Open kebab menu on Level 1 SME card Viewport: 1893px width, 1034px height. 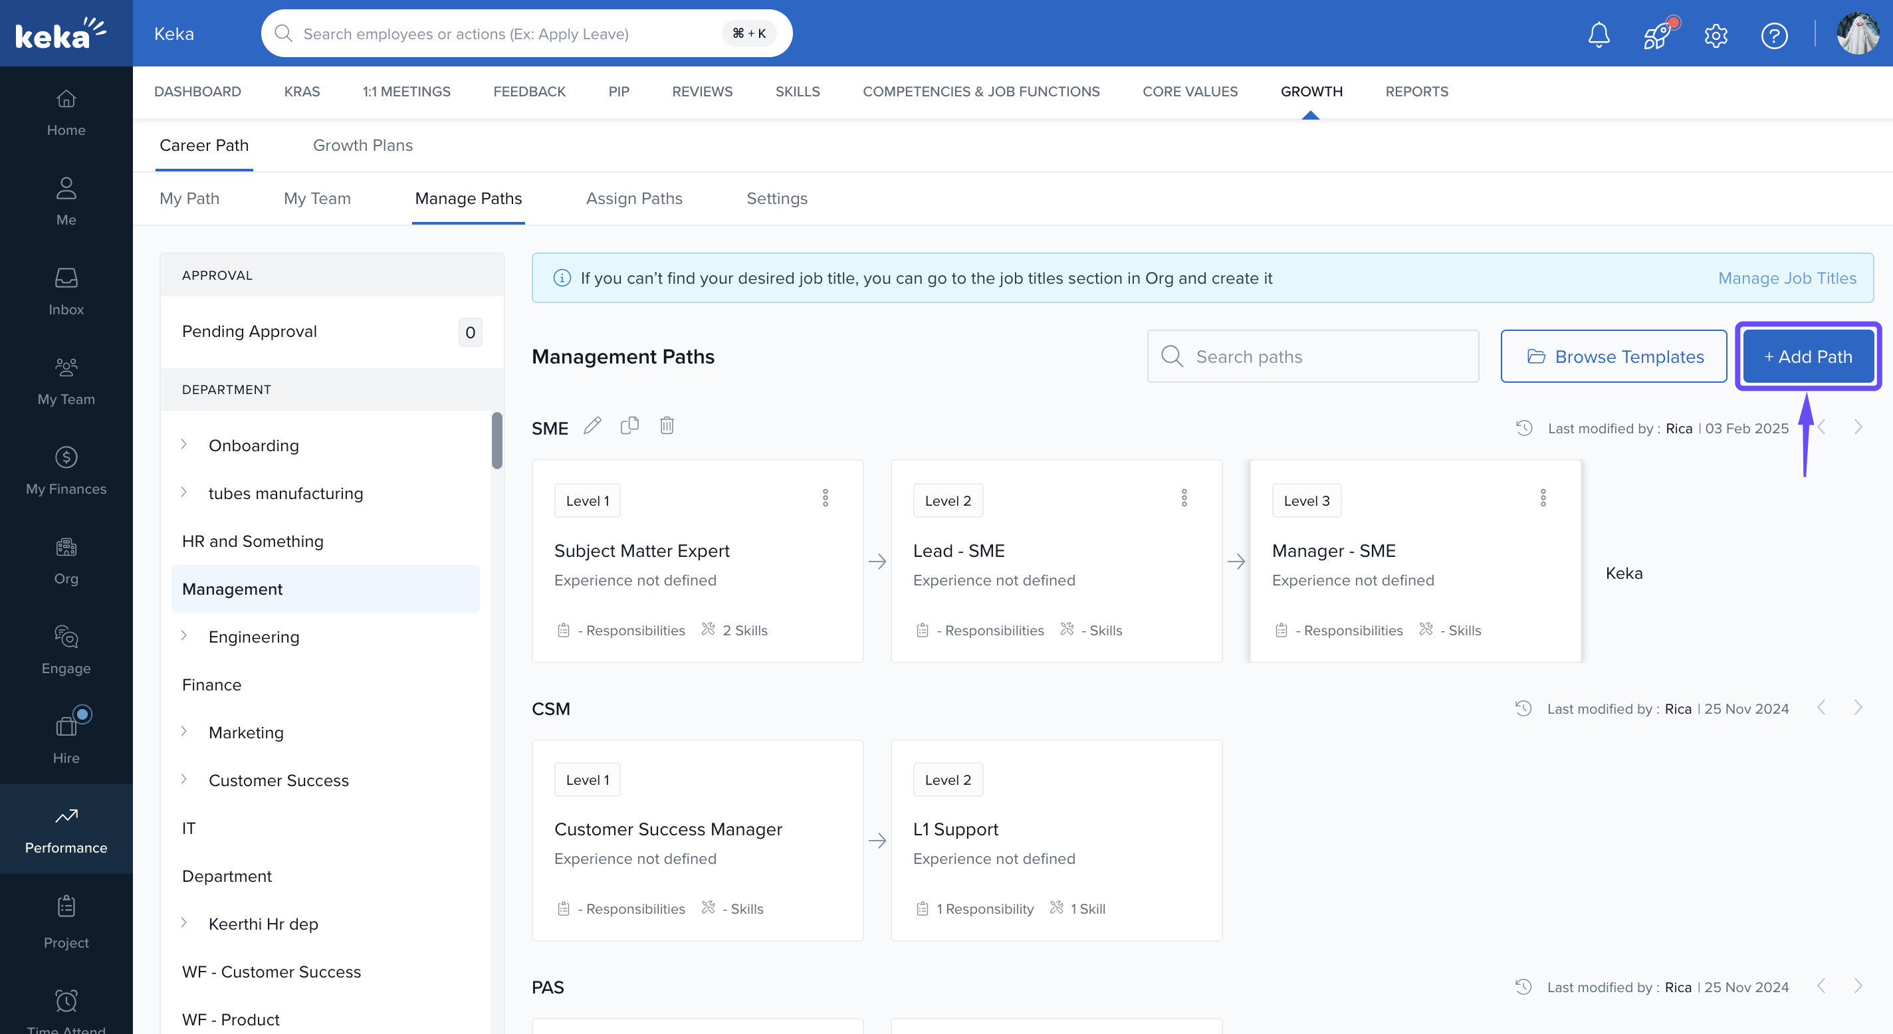pyautogui.click(x=826, y=498)
